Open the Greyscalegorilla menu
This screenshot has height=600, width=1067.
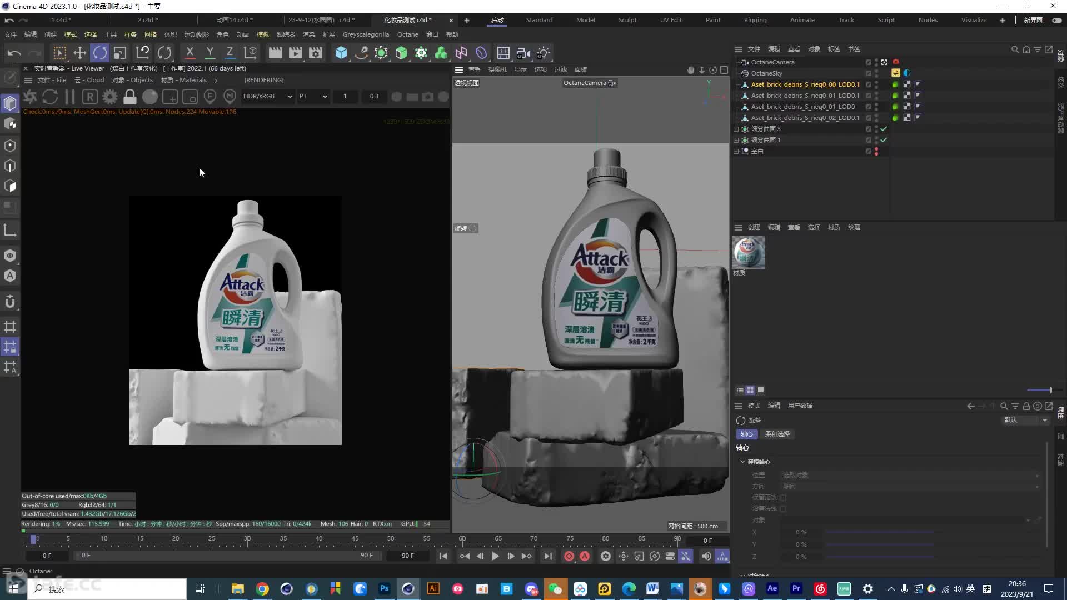click(366, 34)
